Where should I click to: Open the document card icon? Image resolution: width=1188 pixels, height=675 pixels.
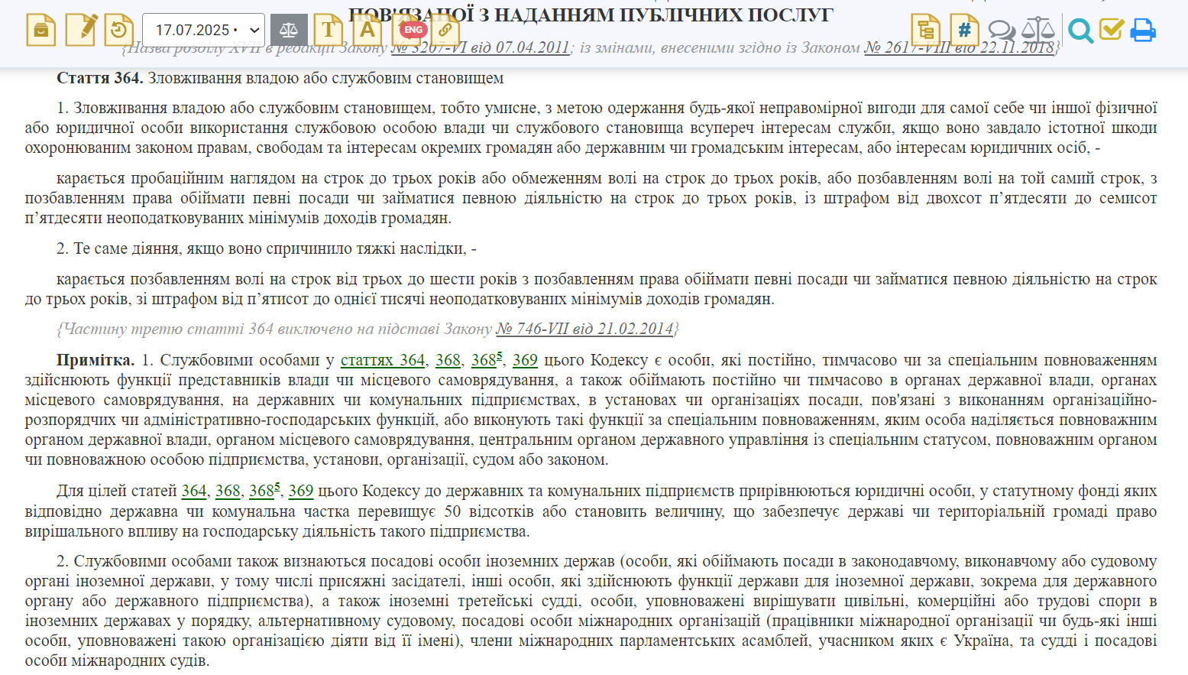(41, 29)
